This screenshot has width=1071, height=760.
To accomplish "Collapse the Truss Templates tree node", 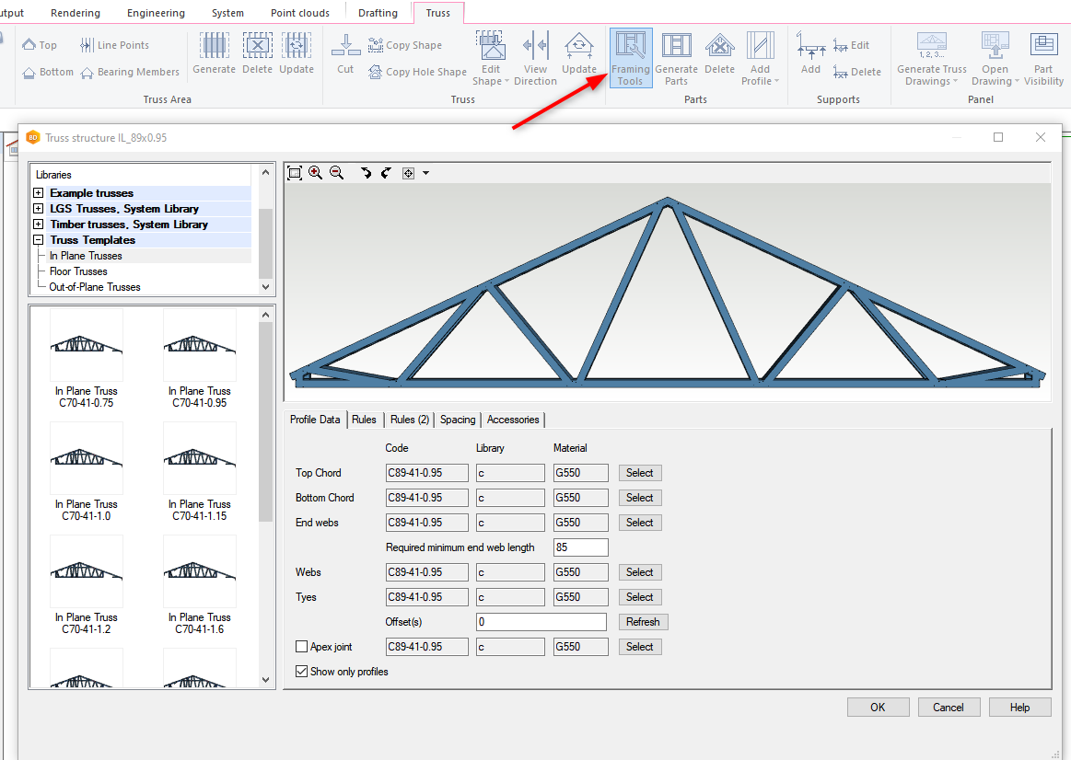I will pyautogui.click(x=39, y=240).
